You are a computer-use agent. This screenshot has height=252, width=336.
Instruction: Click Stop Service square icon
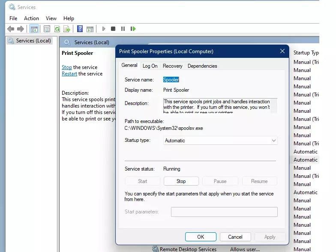(x=113, y=29)
